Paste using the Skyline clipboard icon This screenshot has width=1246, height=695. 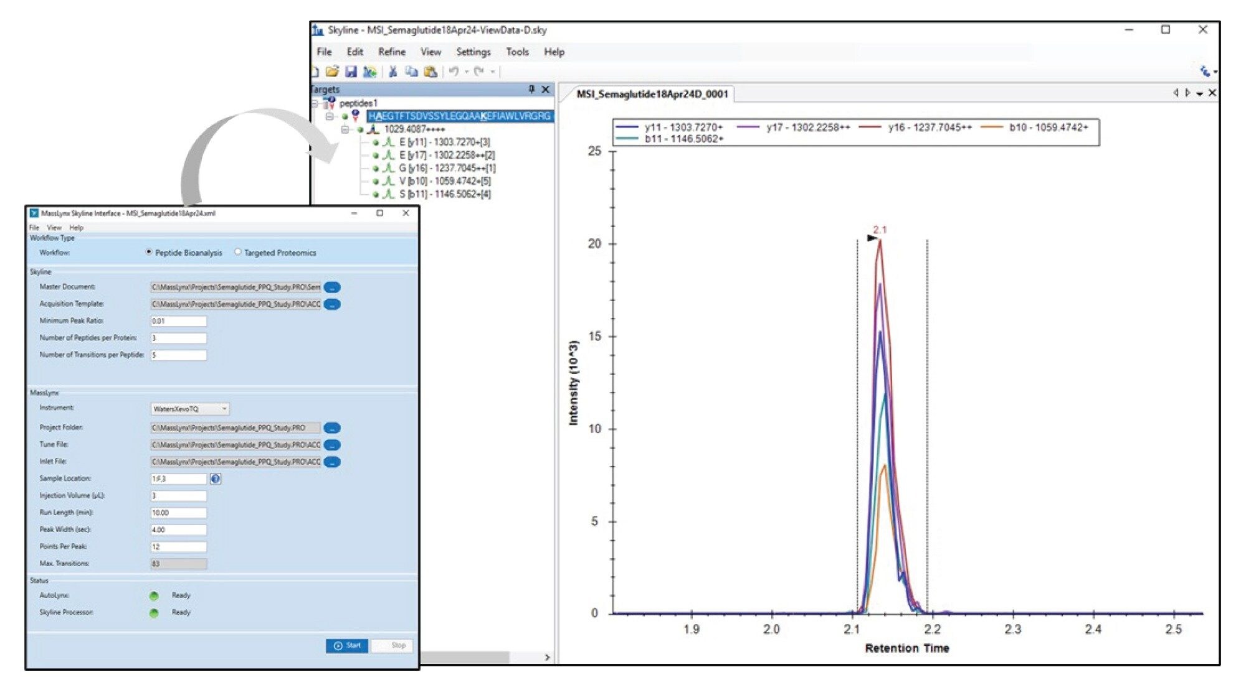[430, 72]
